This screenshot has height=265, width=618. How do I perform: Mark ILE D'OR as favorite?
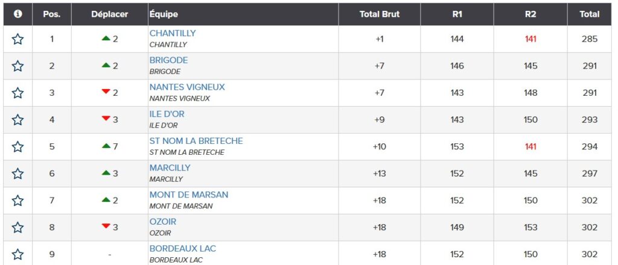pyautogui.click(x=18, y=120)
